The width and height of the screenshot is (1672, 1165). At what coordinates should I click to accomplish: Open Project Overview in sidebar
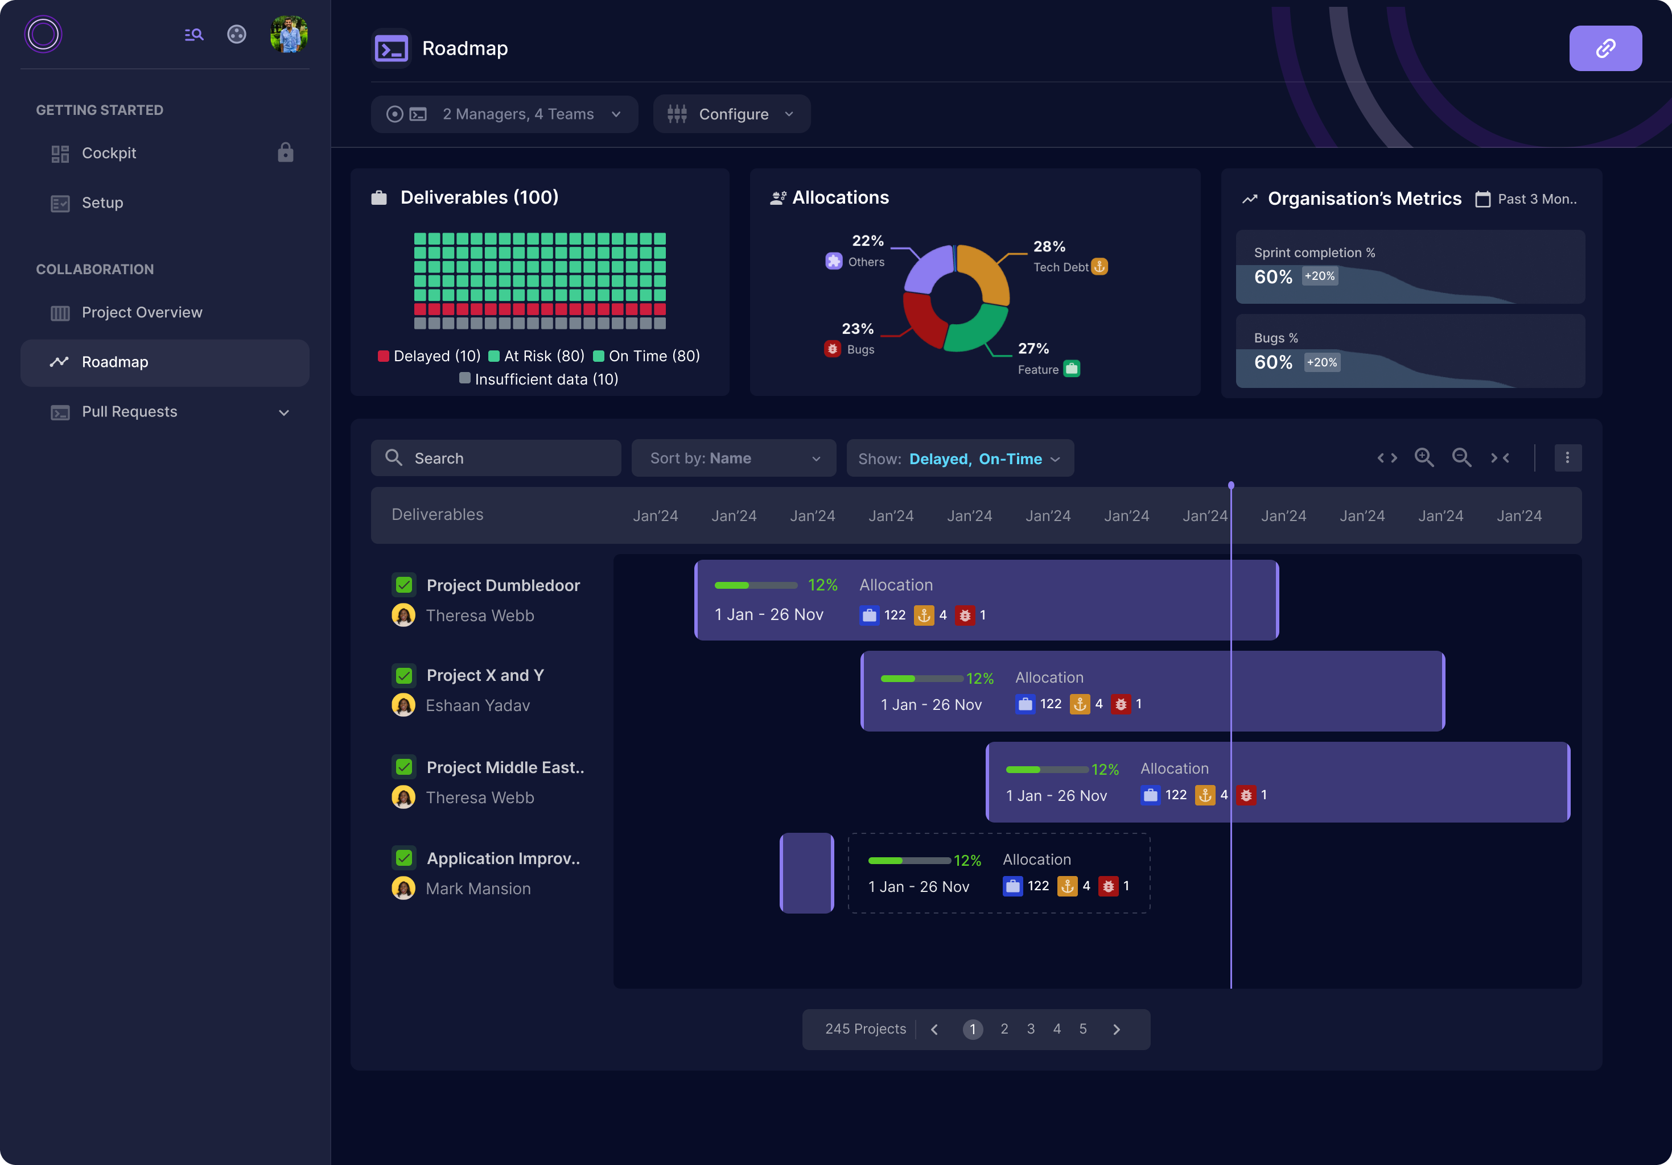142,312
